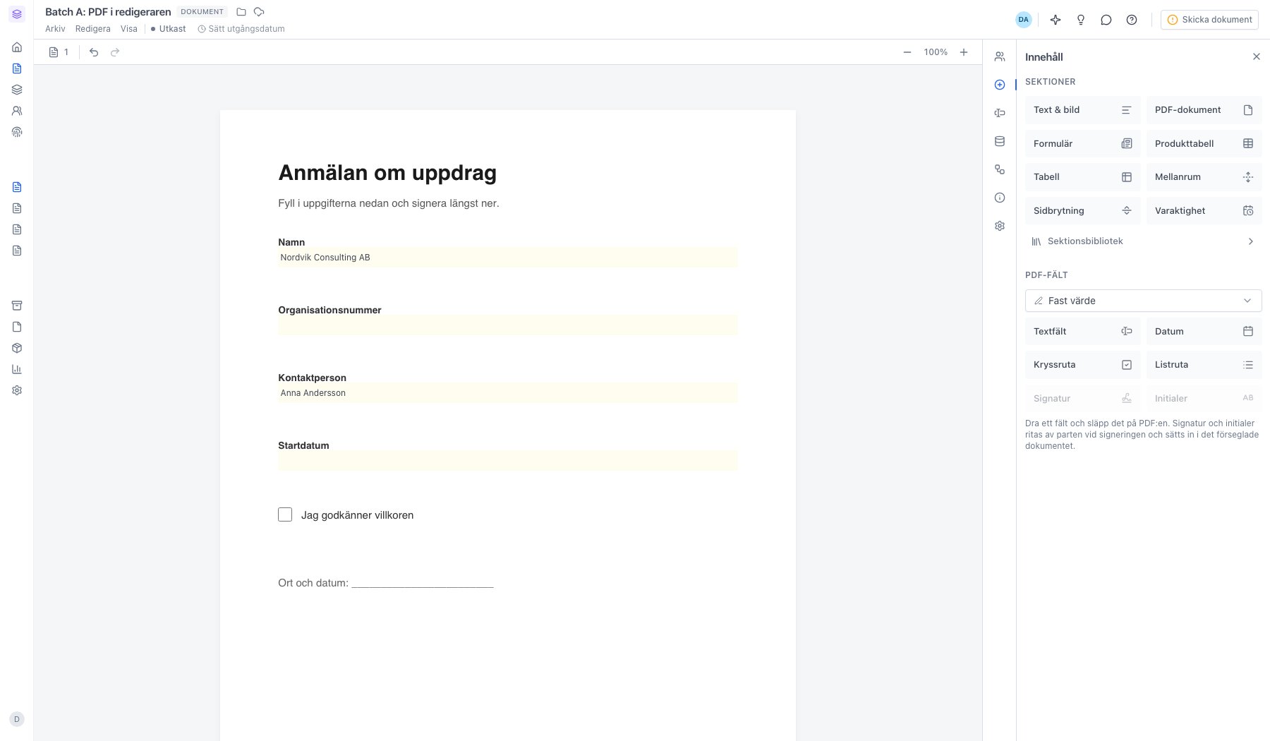Image resolution: width=1270 pixels, height=741 pixels.
Task: Click the Startdatum input field
Action: click(x=507, y=461)
